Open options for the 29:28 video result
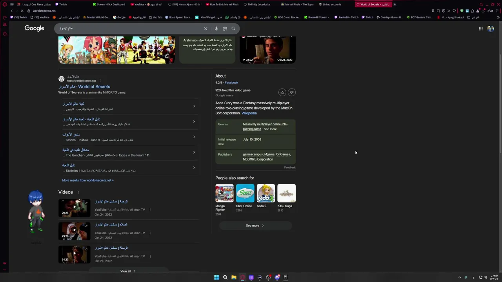The image size is (502, 282). click(x=150, y=233)
